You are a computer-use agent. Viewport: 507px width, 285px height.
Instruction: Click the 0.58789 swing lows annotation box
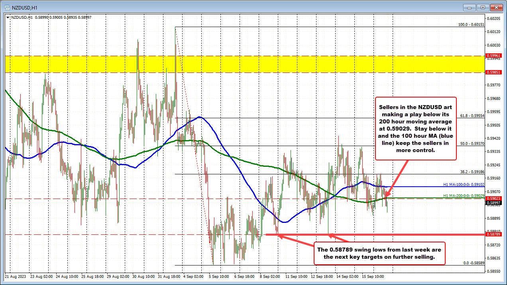coord(379,254)
